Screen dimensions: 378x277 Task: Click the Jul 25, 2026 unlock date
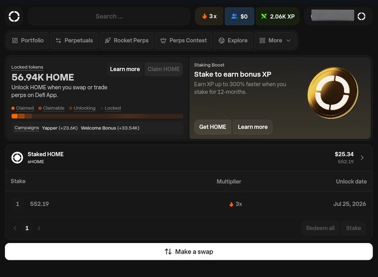tap(350, 204)
